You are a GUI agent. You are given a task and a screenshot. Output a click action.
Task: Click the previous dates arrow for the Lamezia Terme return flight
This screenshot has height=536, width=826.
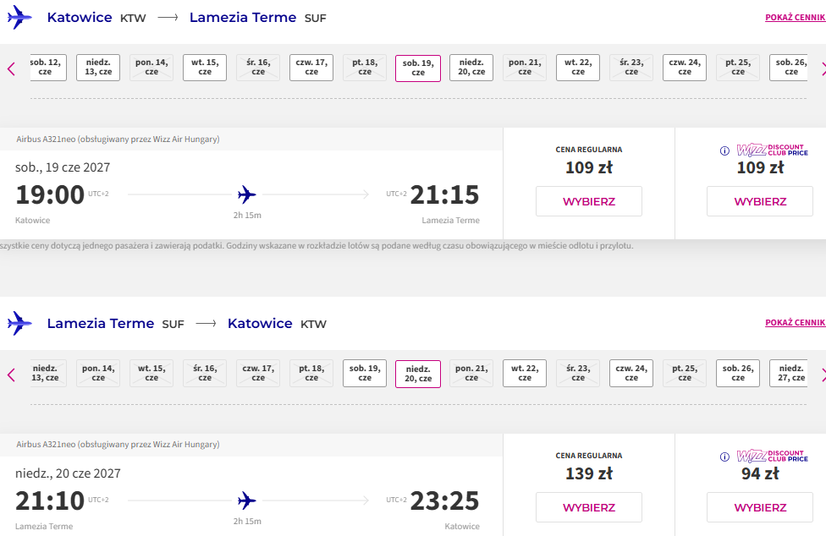tap(11, 375)
